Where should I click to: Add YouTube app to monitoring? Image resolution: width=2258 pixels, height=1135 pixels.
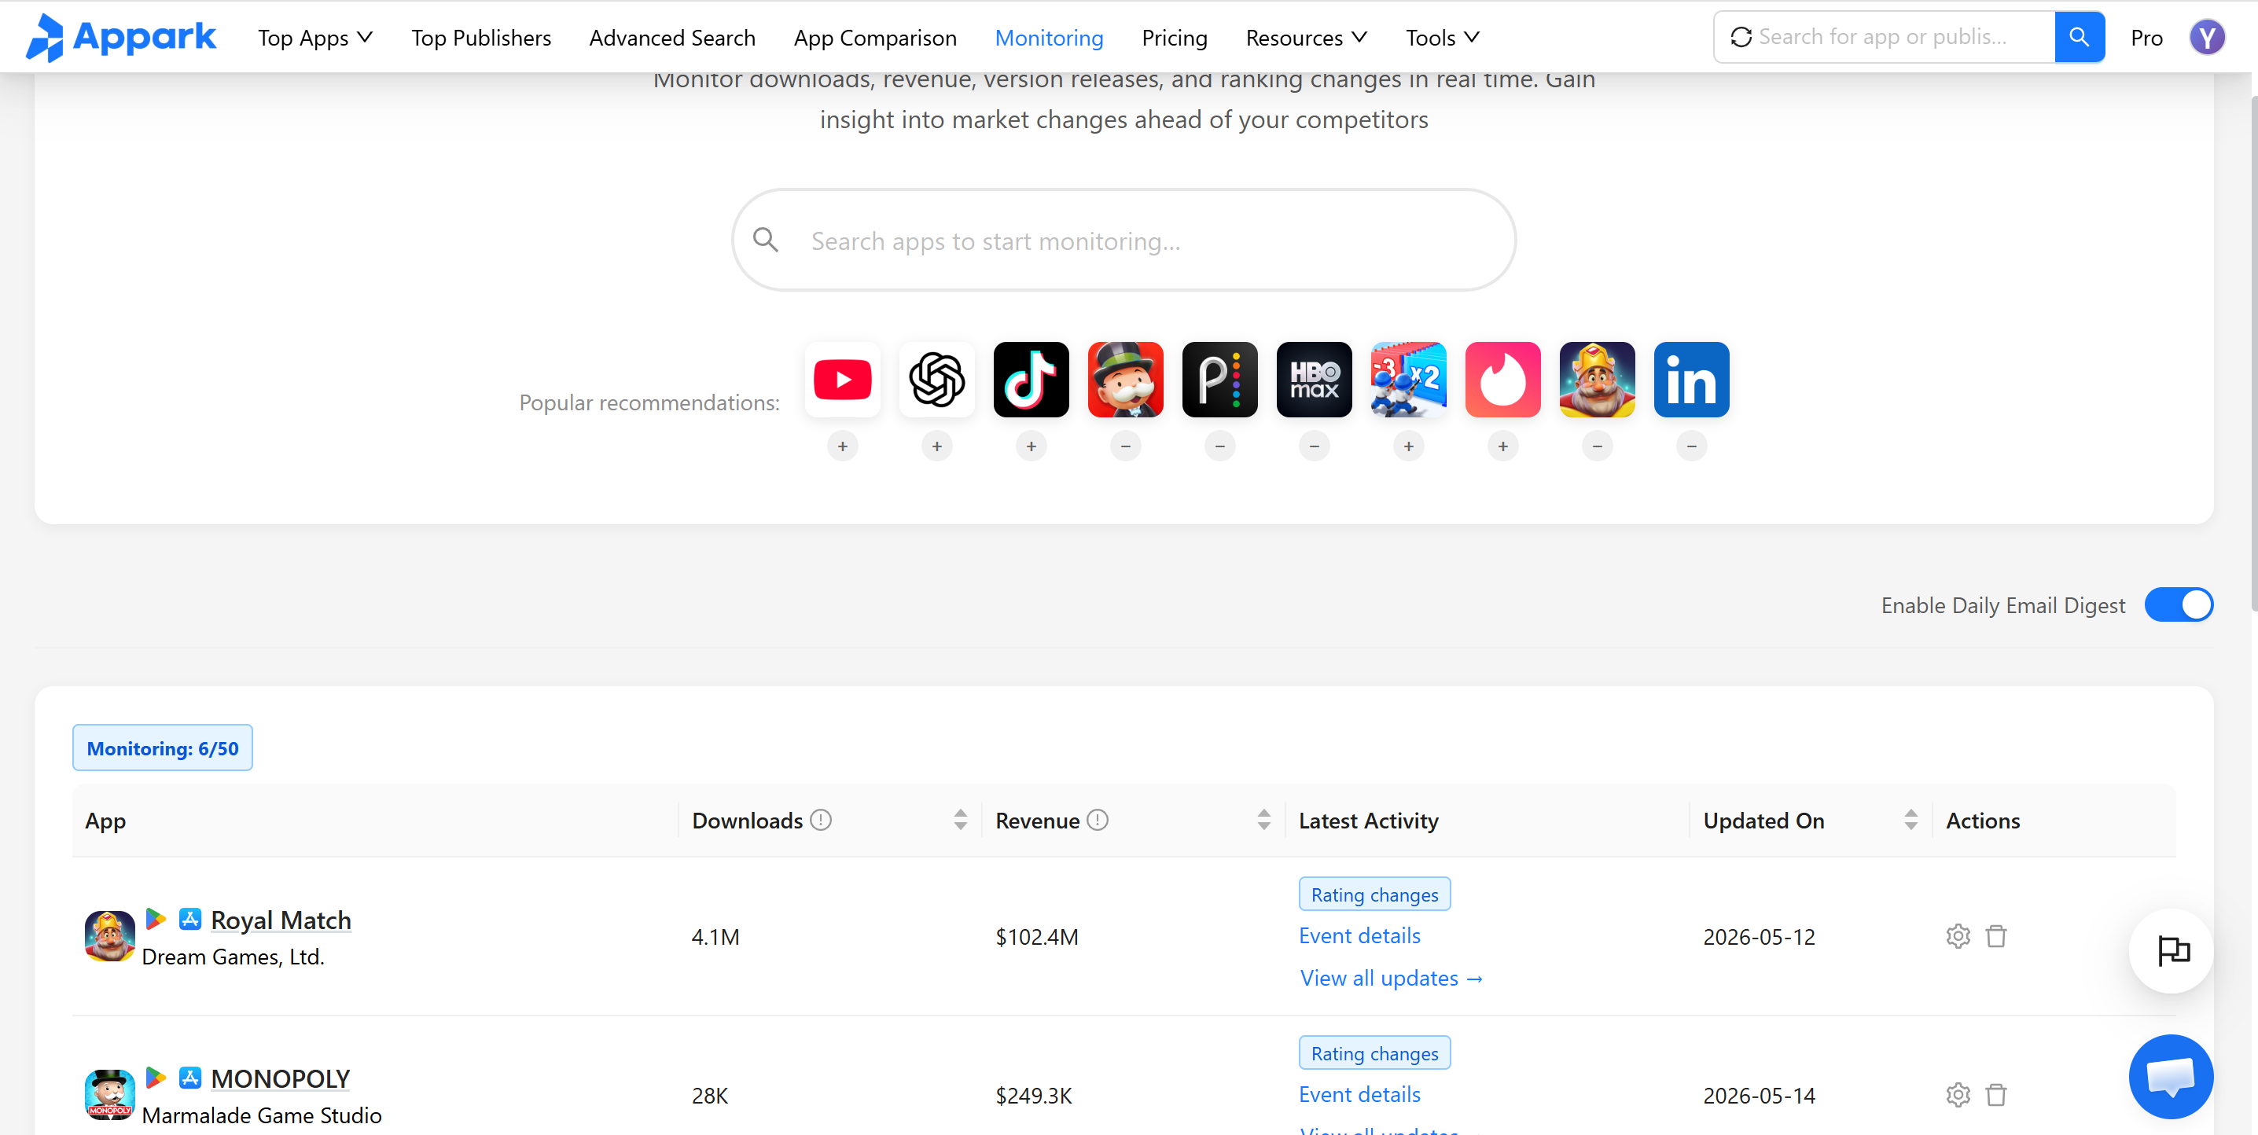pos(842,446)
